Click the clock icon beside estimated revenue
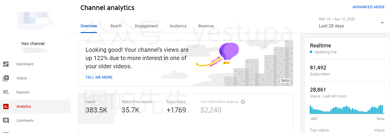 point(243,102)
